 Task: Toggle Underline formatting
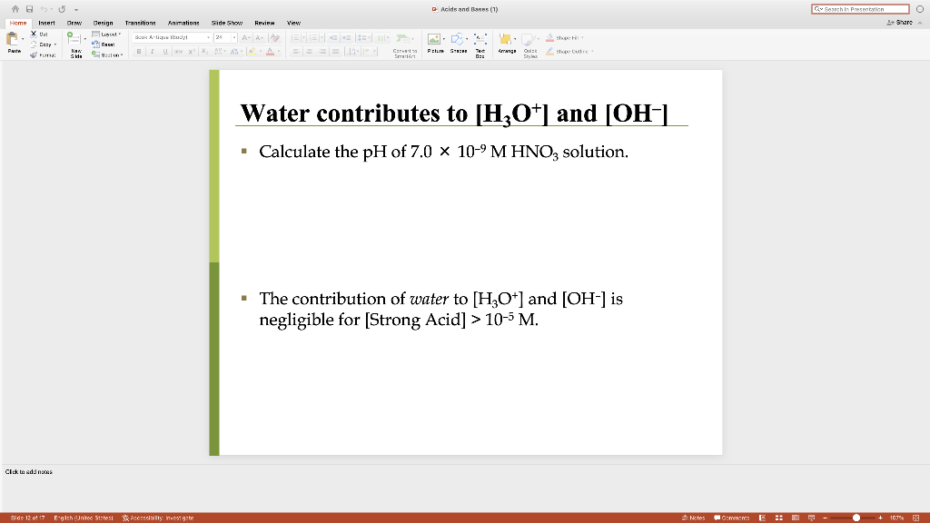click(165, 52)
